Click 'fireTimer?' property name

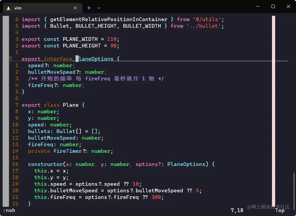click(x=69, y=151)
